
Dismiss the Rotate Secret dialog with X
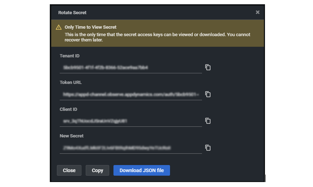(x=258, y=12)
